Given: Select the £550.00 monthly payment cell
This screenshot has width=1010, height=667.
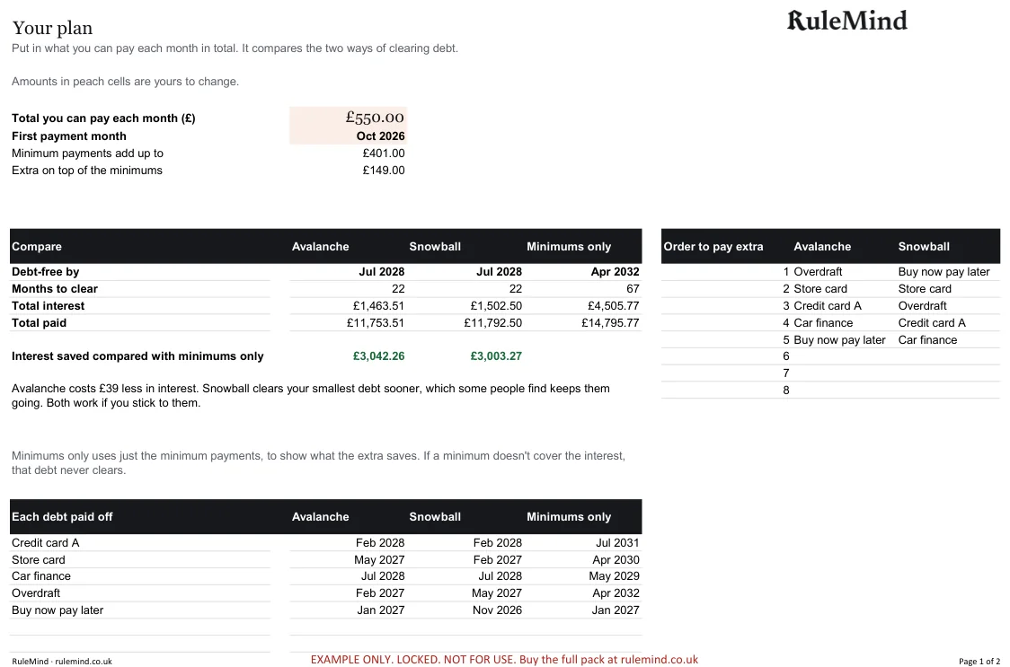Looking at the screenshot, I should pyautogui.click(x=348, y=118).
